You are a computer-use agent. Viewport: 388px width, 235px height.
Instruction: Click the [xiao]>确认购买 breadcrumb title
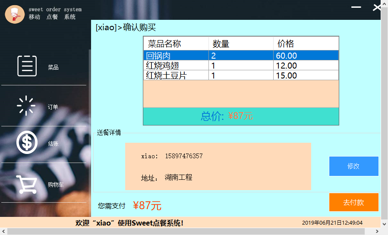point(126,27)
